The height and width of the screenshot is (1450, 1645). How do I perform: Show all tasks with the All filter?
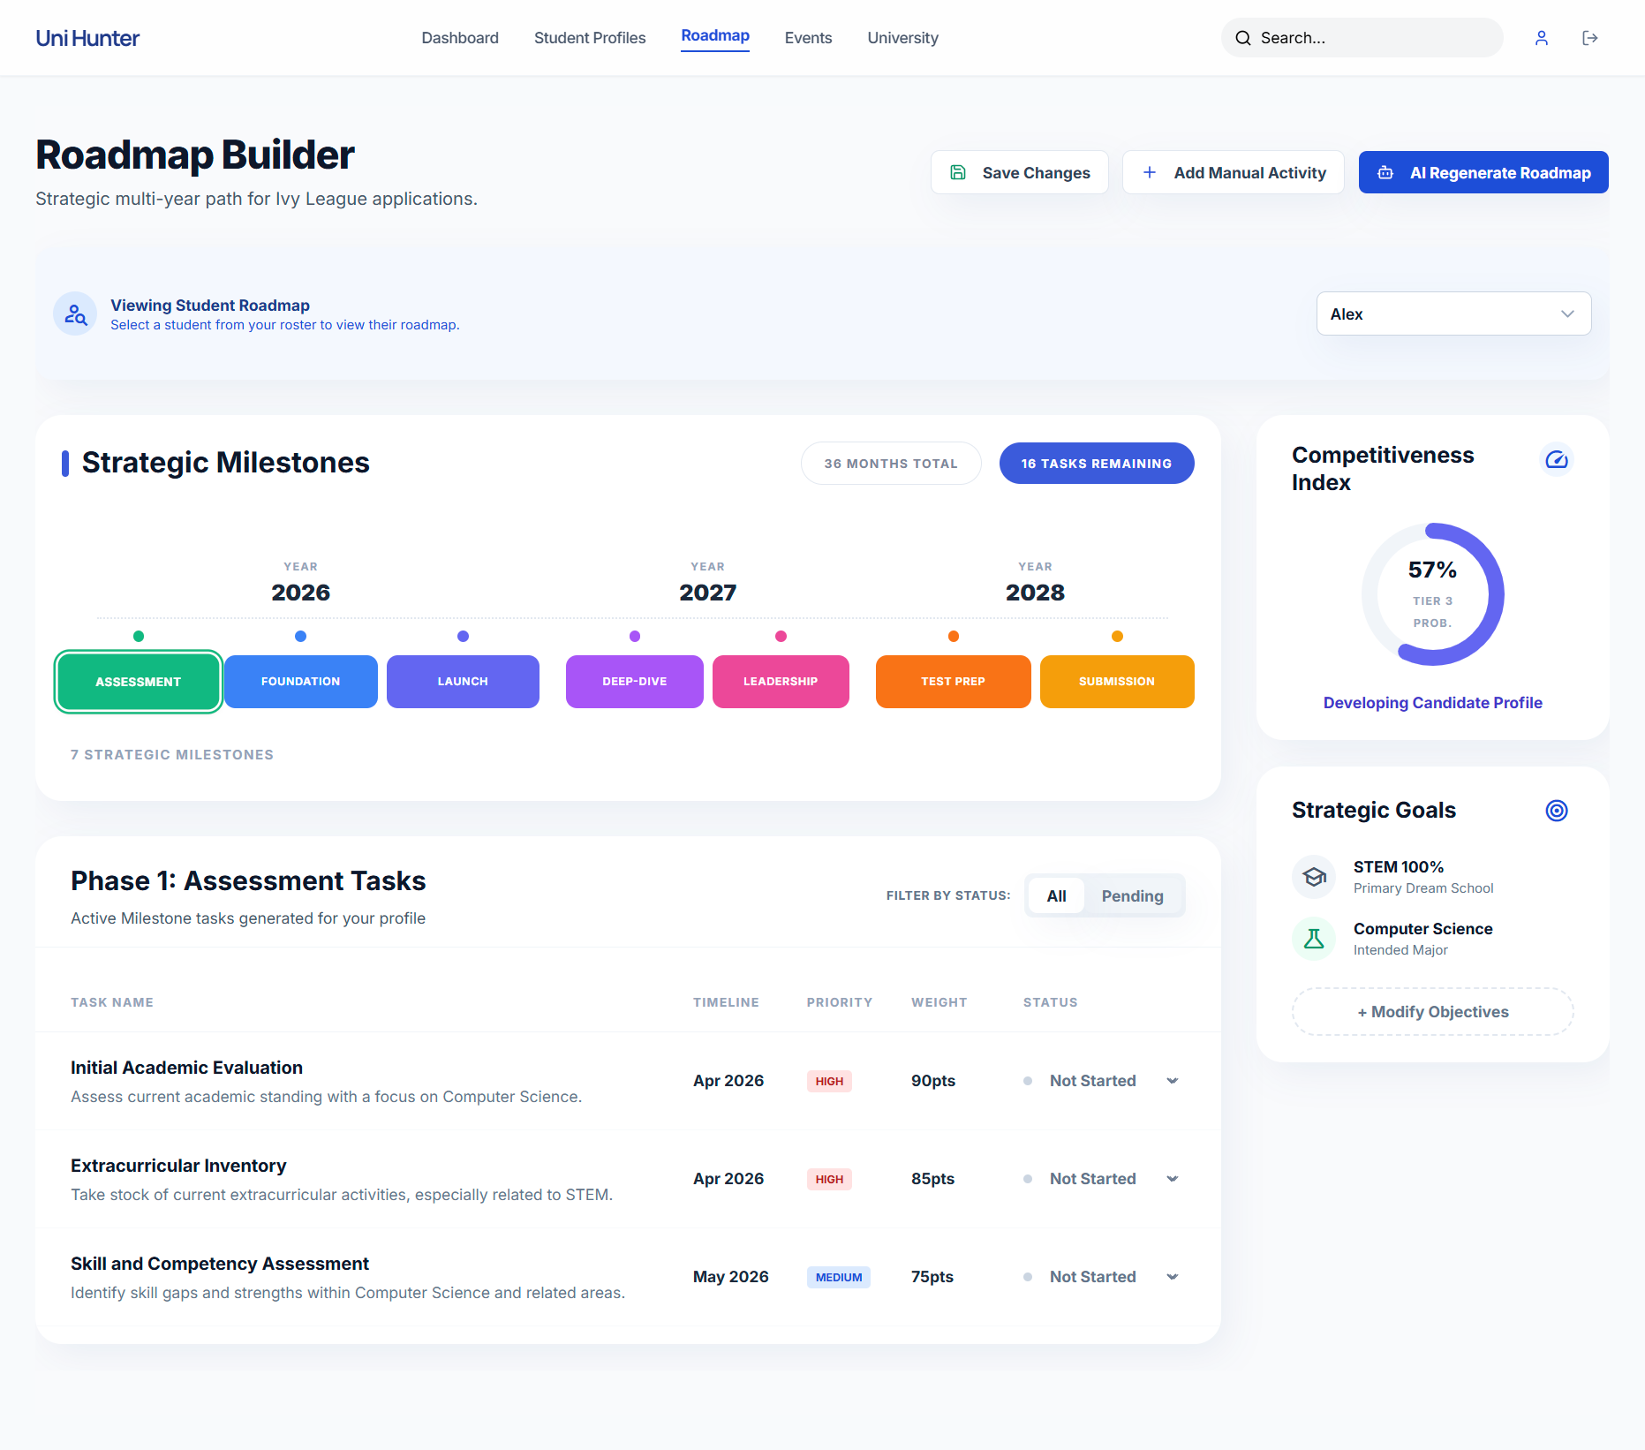tap(1056, 896)
